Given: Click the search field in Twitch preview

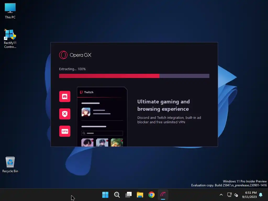Looking at the screenshot, I should pos(102,133).
